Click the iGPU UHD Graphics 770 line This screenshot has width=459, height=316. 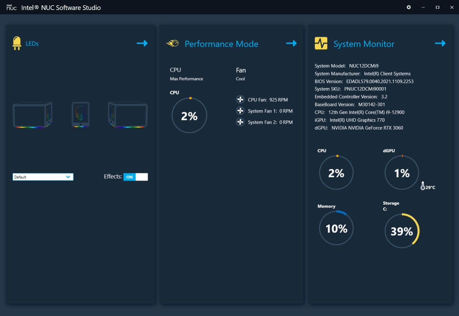pyautogui.click(x=350, y=120)
